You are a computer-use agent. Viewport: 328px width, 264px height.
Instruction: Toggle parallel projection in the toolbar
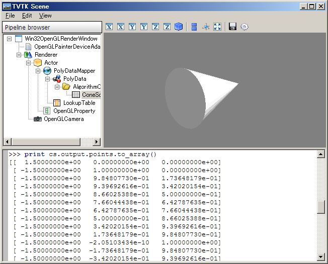coord(194,27)
